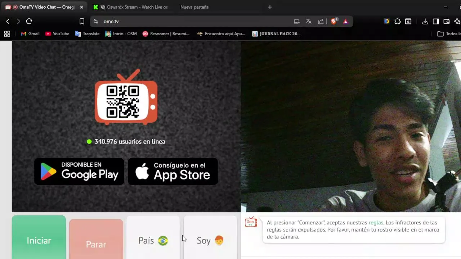The height and width of the screenshot is (259, 461).
Task: Open the extensions puzzle icon
Action: [x=398, y=22]
